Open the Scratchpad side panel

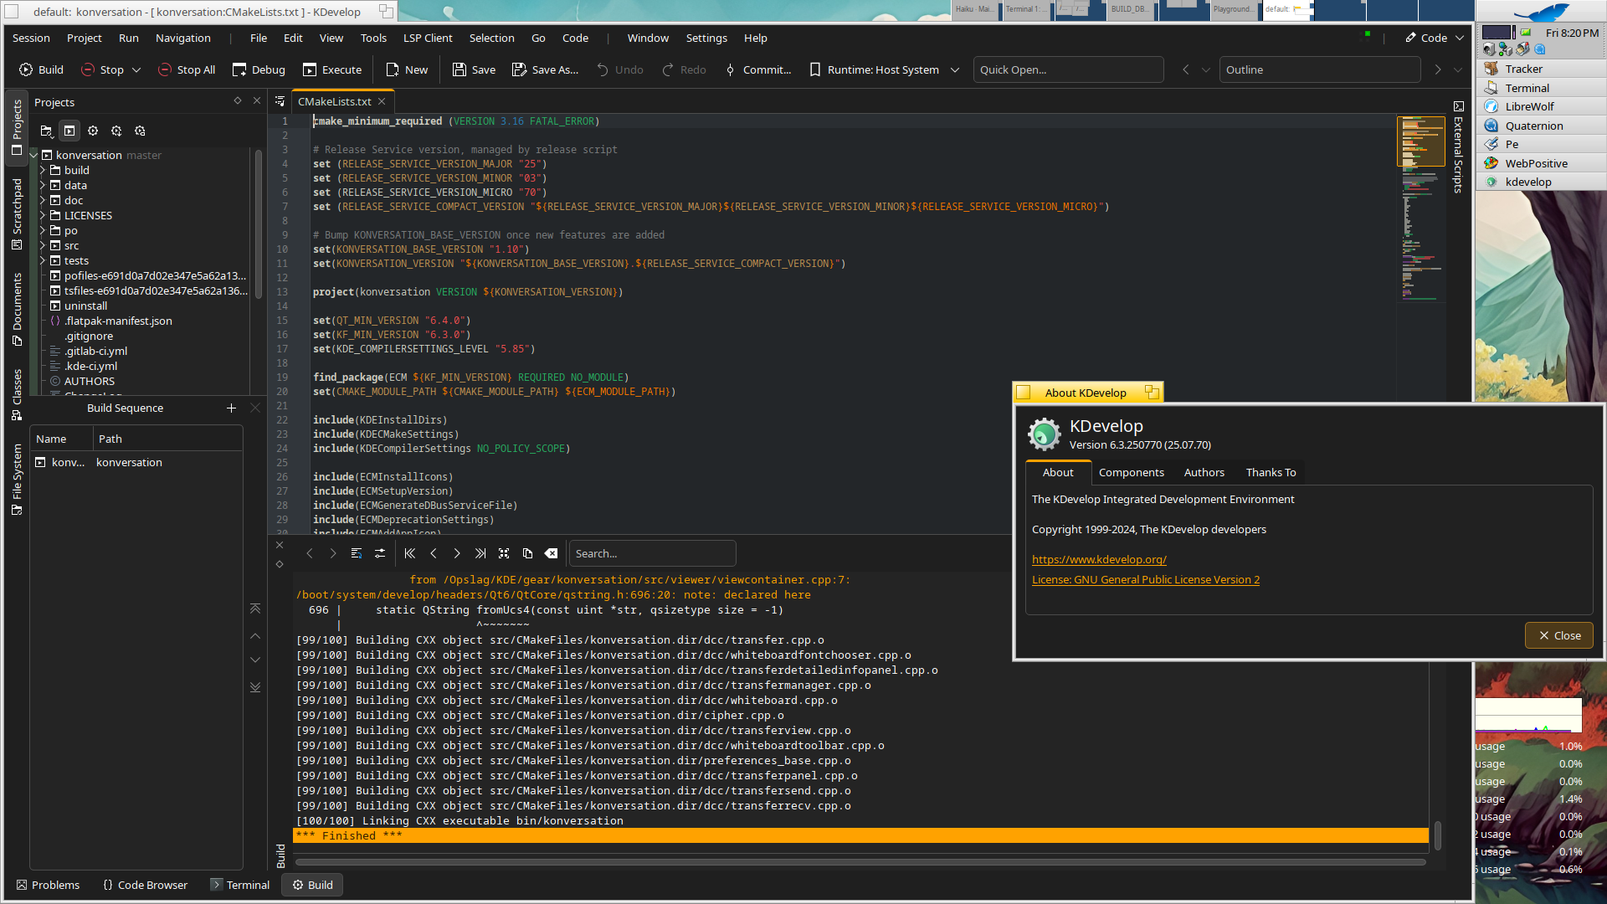point(17,214)
